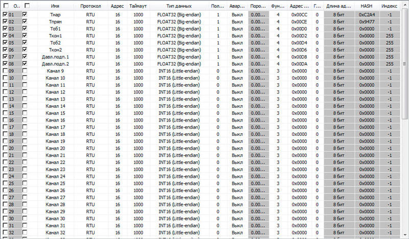Screen dimensions: 409x239
Task: Click the Тип данных column header
Action: (x=175, y=6)
